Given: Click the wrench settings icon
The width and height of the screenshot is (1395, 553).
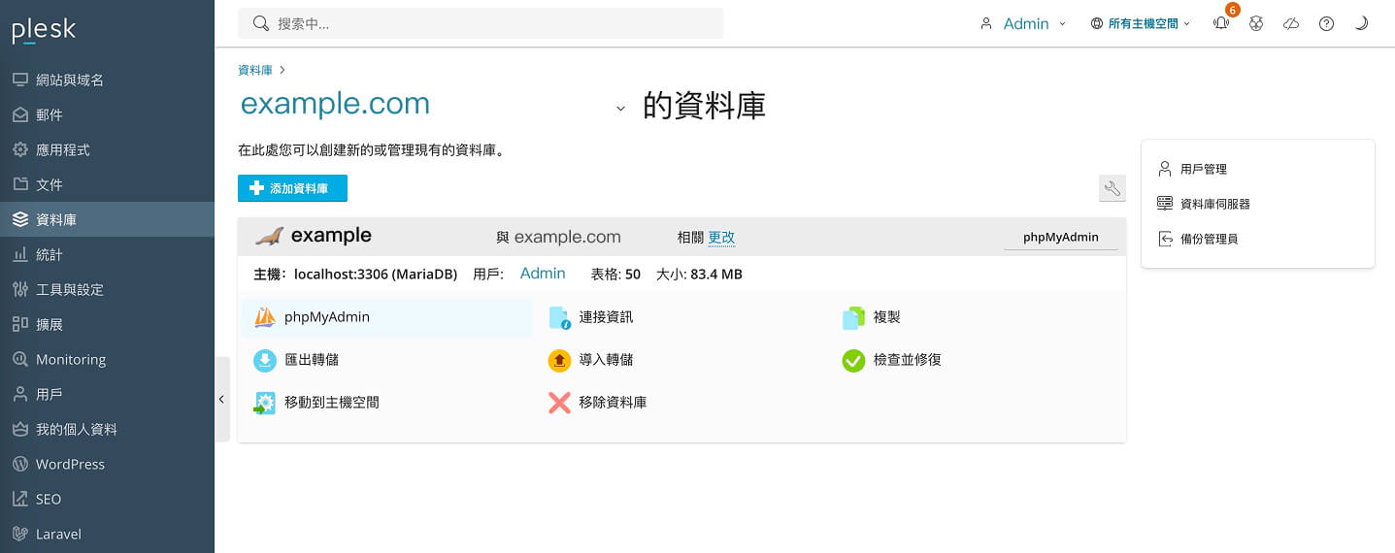Looking at the screenshot, I should pyautogui.click(x=1112, y=188).
